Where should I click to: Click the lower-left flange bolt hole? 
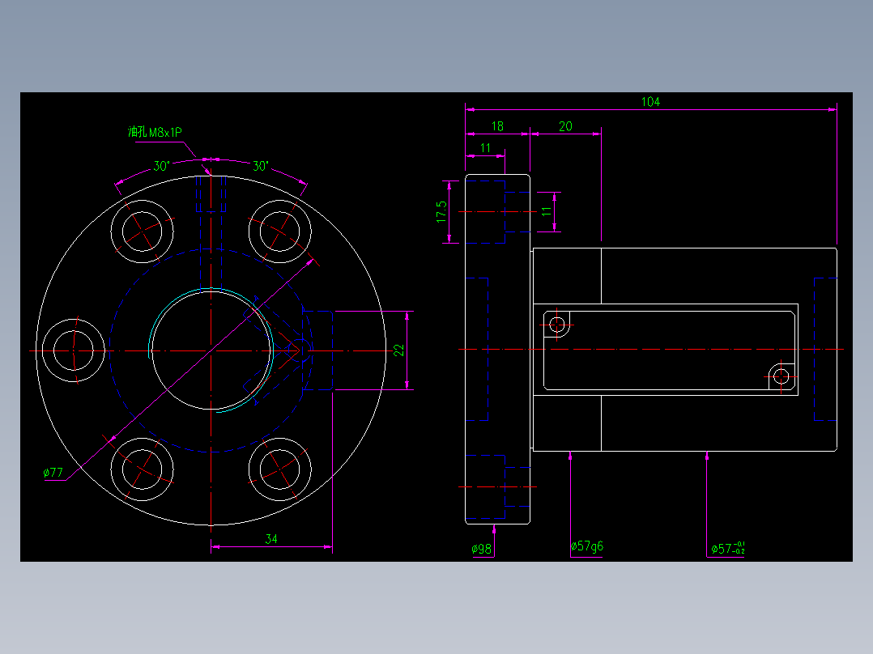[142, 469]
